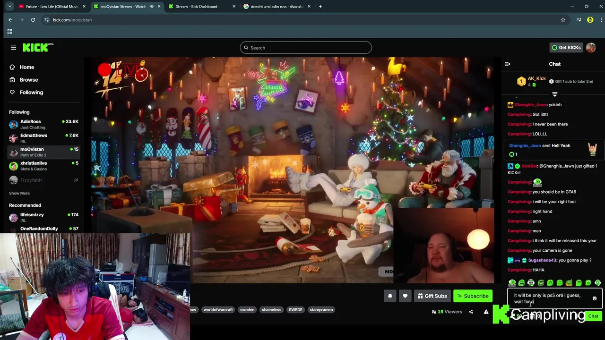Click the green Subscribe button

pos(473,296)
